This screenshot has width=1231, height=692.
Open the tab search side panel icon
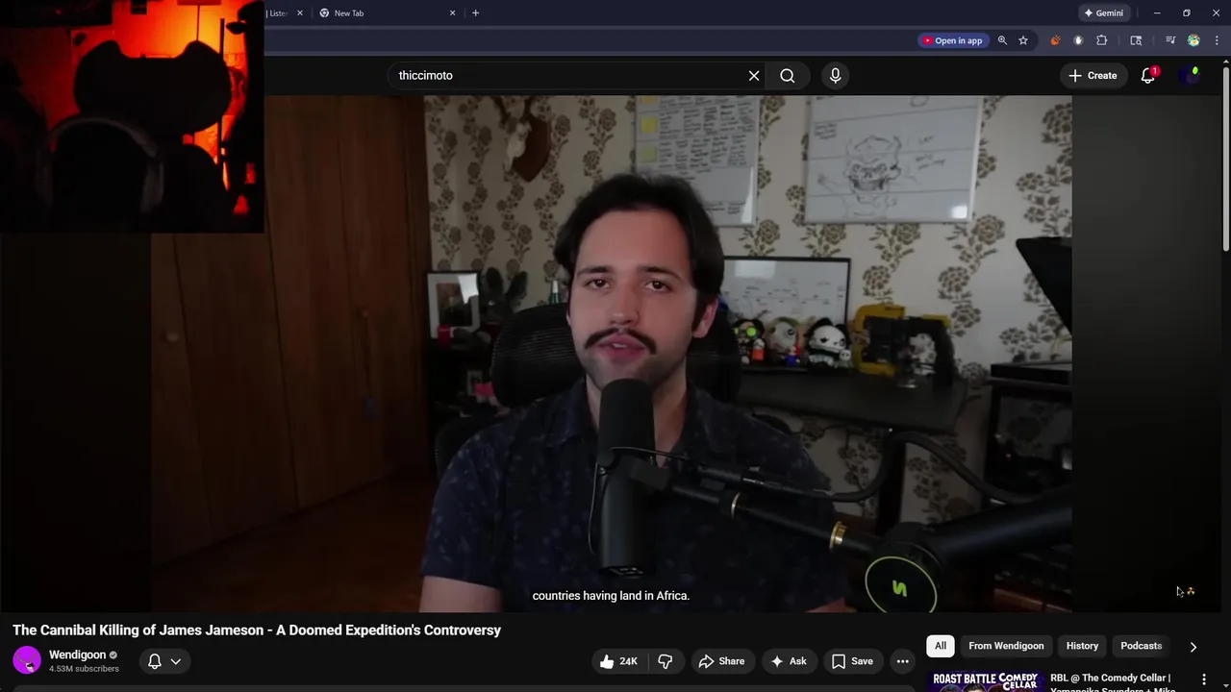click(1136, 40)
